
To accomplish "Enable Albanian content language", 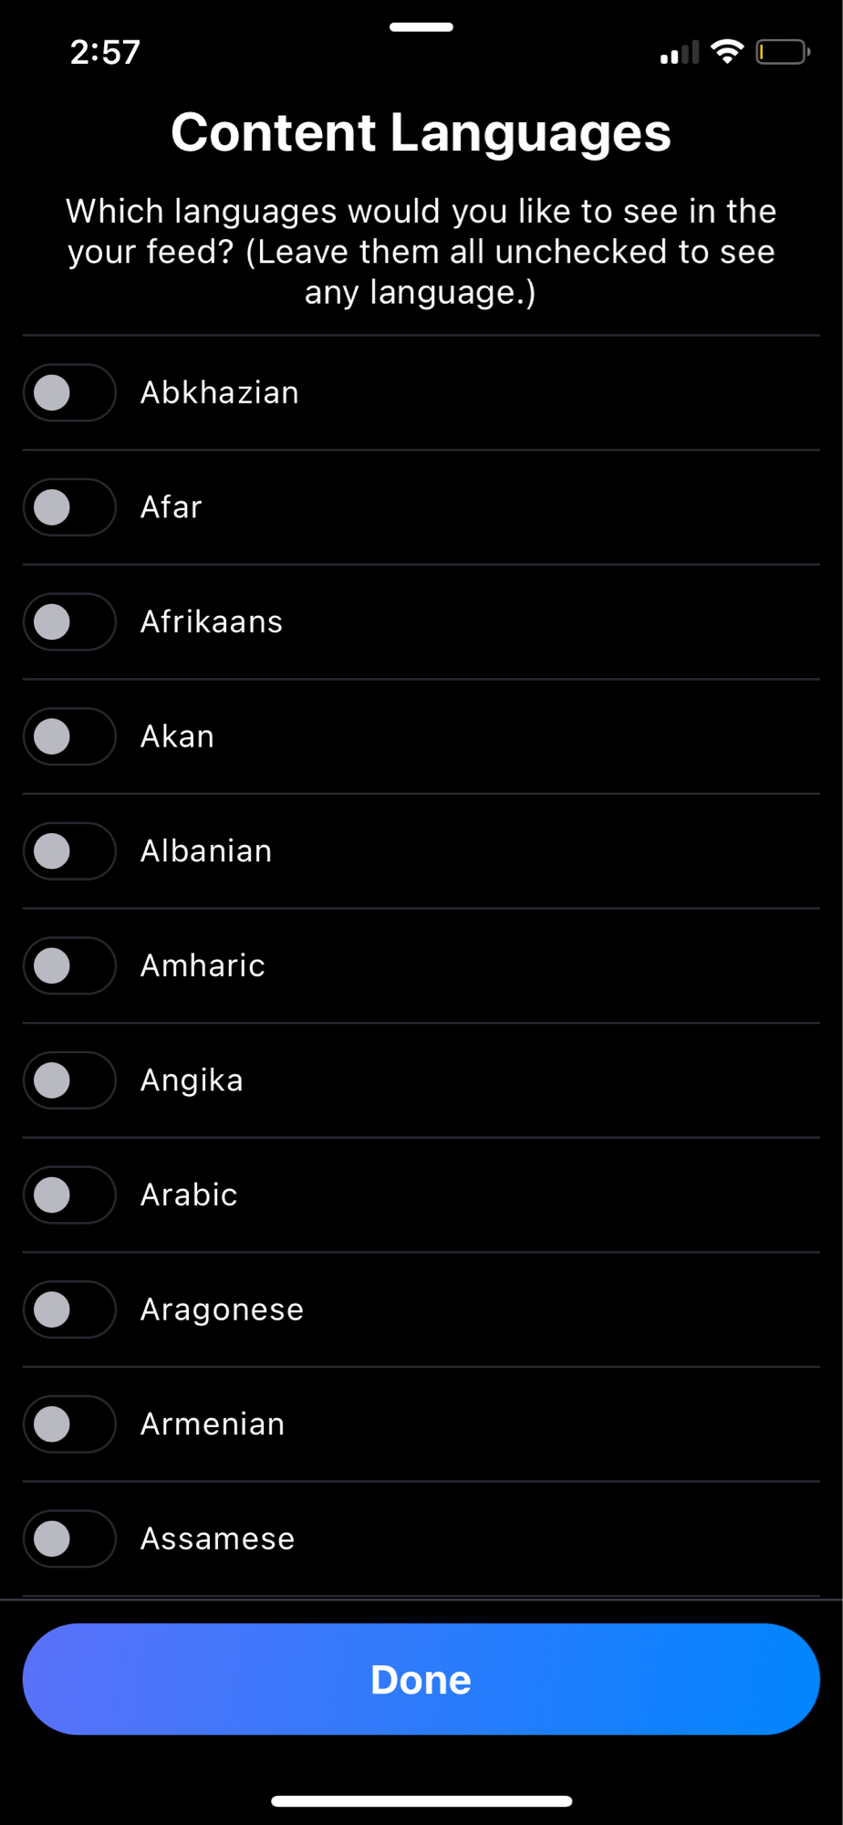I will click(69, 851).
